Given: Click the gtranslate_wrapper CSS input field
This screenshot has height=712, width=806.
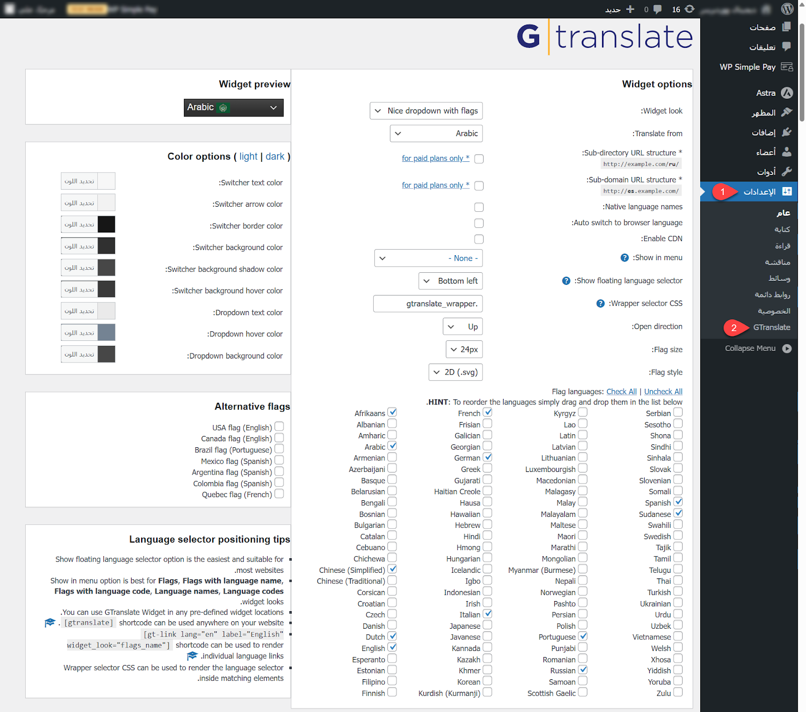Looking at the screenshot, I should click(428, 304).
